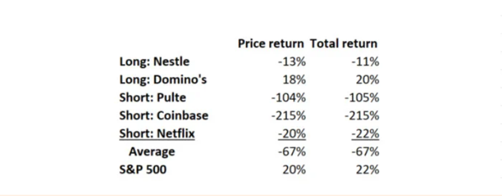Viewport: 502px width, 196px height.
Task: Click Pulte price return -104% cell
Action: [x=288, y=98]
